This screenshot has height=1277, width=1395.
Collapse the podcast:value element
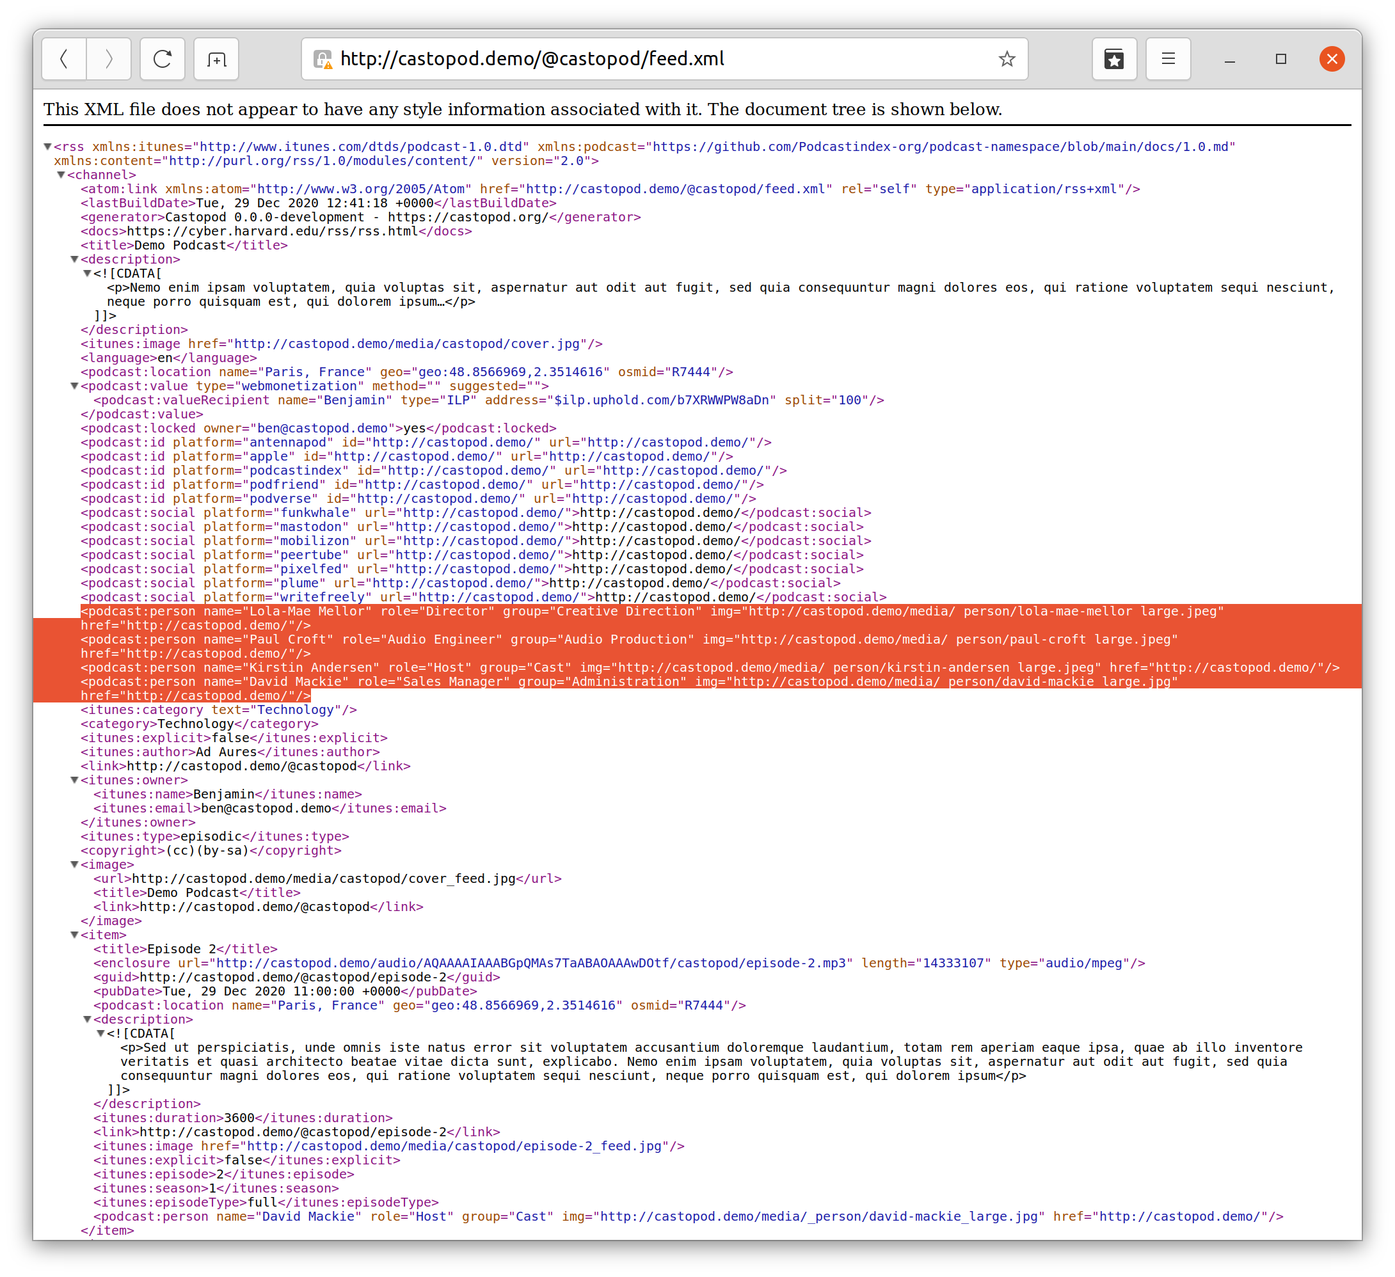74,386
